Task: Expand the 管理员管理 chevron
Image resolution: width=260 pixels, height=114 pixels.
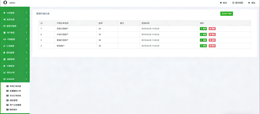Action: pyautogui.click(x=26, y=26)
